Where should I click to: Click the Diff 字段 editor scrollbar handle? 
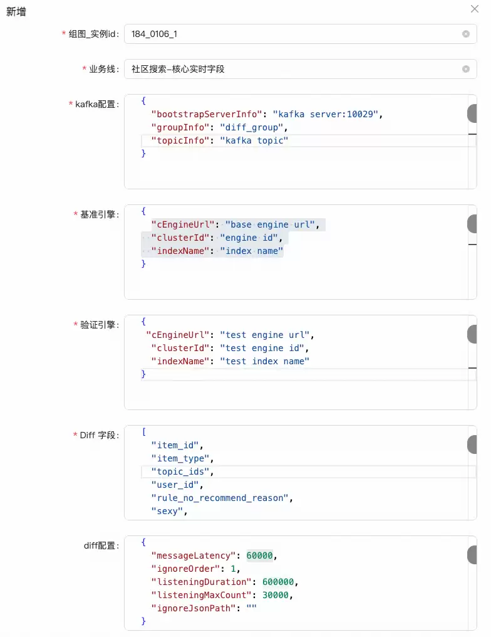tap(472, 445)
